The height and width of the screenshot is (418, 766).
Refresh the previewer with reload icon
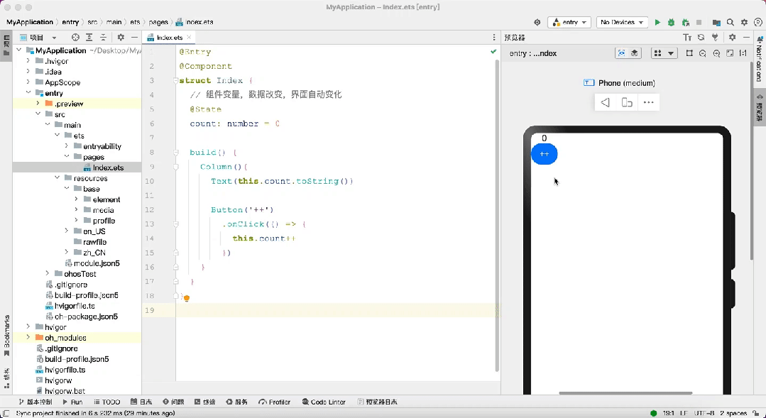point(701,37)
